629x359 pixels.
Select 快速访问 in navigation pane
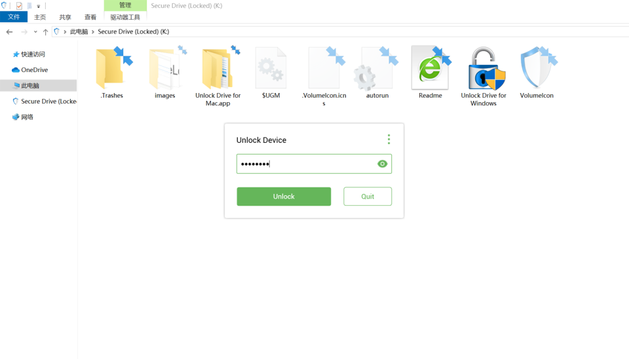pos(29,54)
